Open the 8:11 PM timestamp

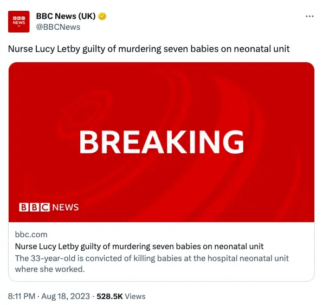coord(22,296)
